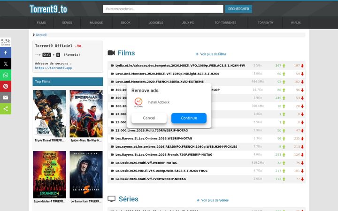Open Le.Desir.2026.Multi.Vff.WEBRIP-NOTAG torrent
The width and height of the screenshot is (338, 211).
(146, 163)
